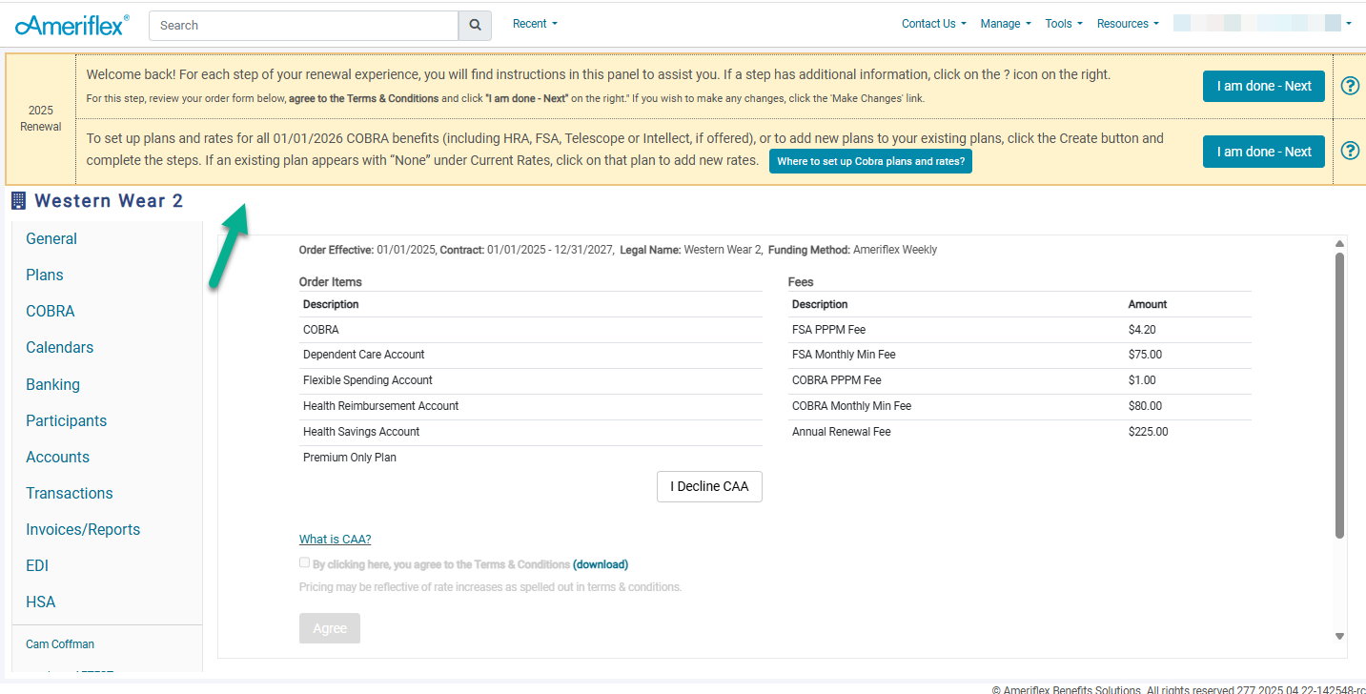Click the $80.00 amount

coord(1145,406)
